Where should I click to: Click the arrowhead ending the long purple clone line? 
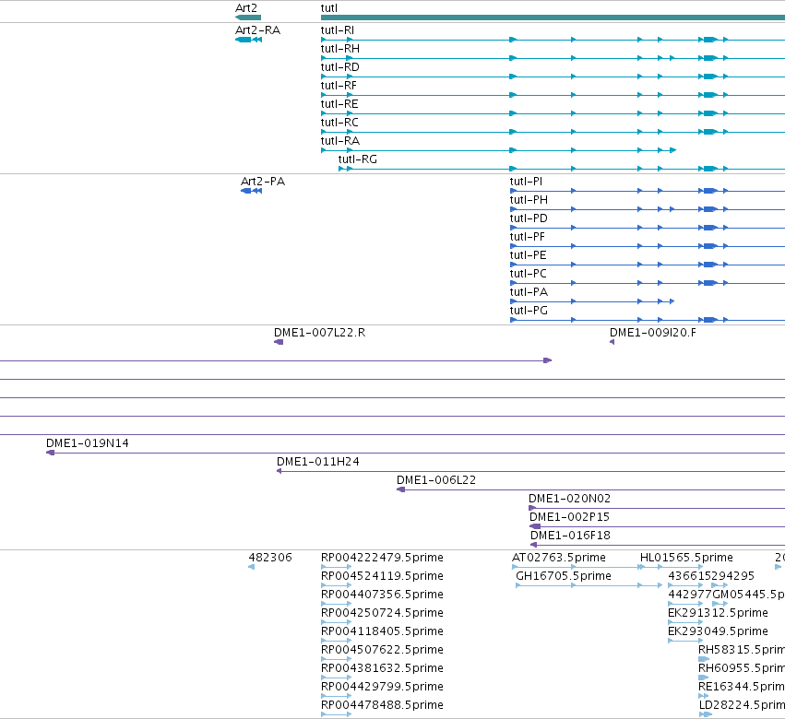[548, 360]
